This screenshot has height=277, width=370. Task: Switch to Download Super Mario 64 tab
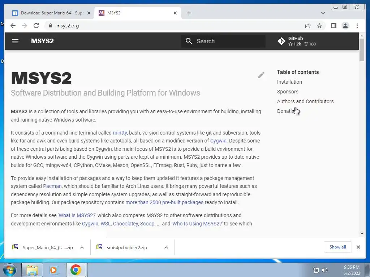(51, 13)
